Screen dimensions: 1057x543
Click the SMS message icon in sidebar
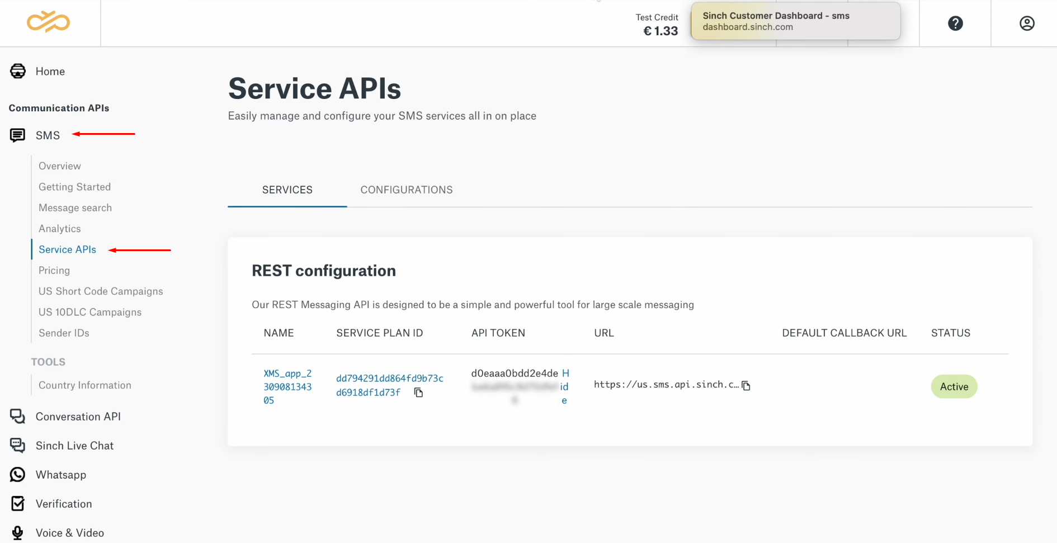click(18, 135)
